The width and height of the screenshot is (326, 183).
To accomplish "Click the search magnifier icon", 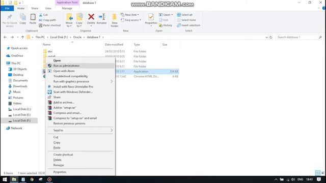I will coord(320,37).
